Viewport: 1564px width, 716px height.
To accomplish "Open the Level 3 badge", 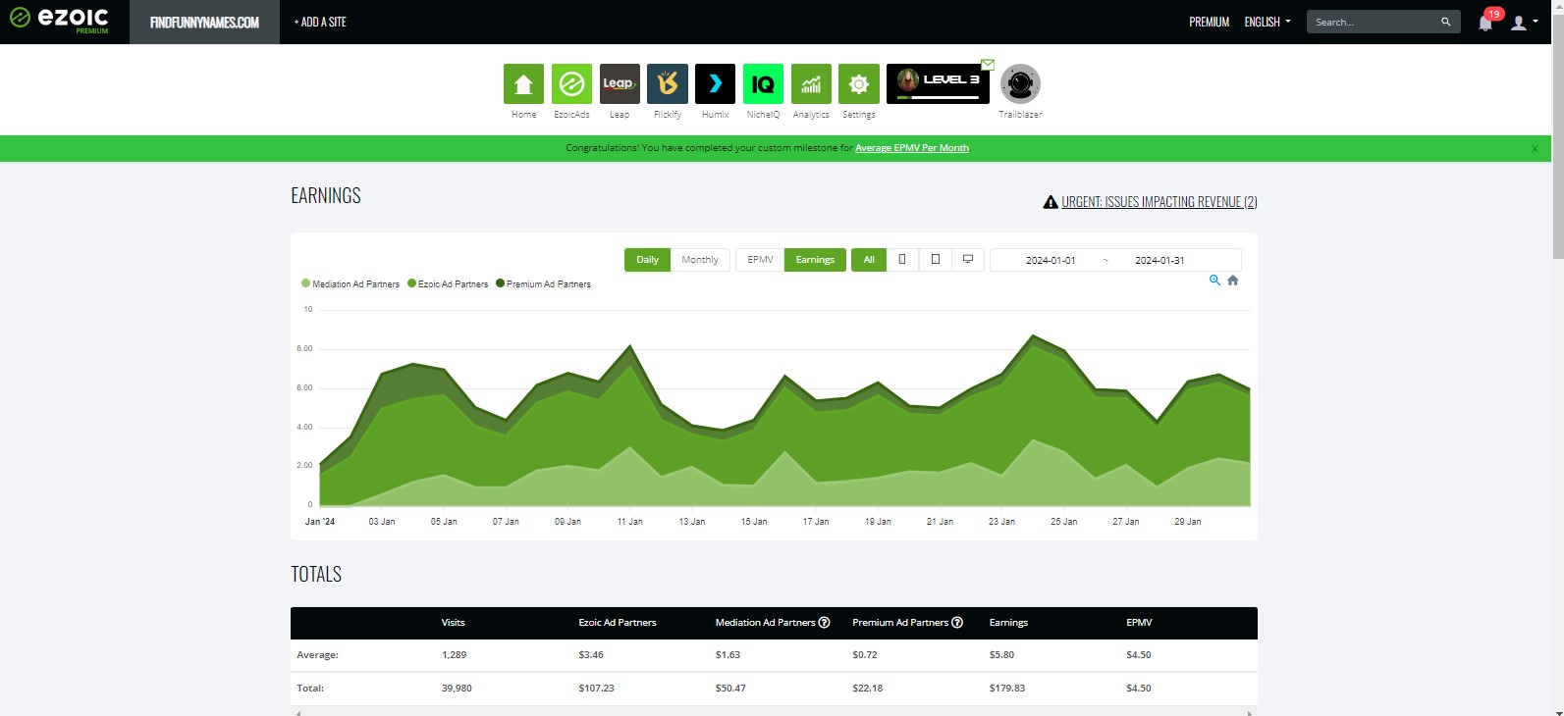I will click(x=938, y=83).
